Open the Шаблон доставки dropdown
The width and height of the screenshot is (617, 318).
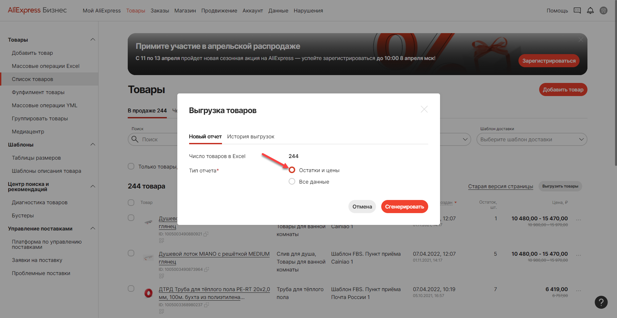532,139
